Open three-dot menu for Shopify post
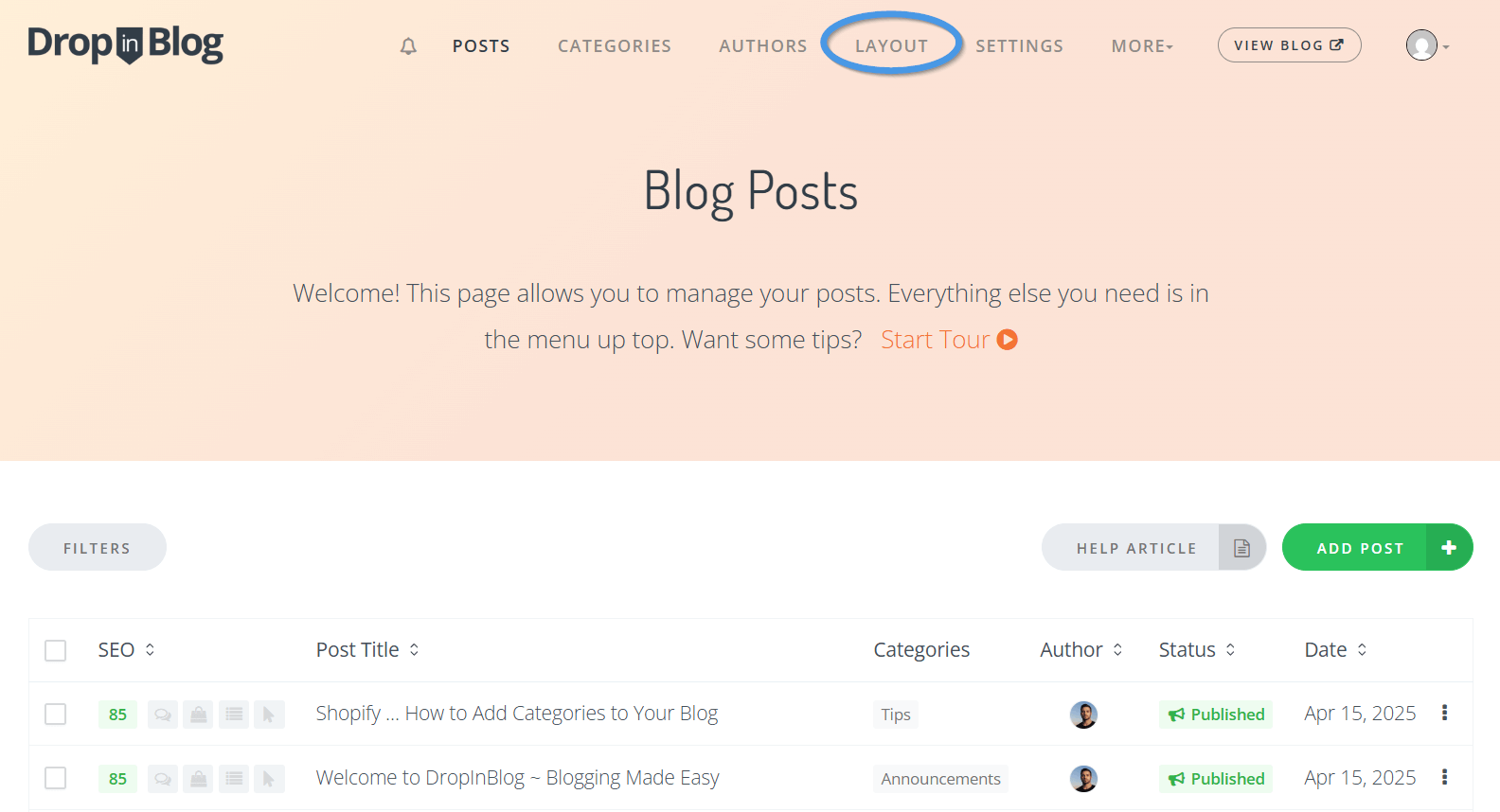Screen dimensions: 1500x812 click(1444, 713)
